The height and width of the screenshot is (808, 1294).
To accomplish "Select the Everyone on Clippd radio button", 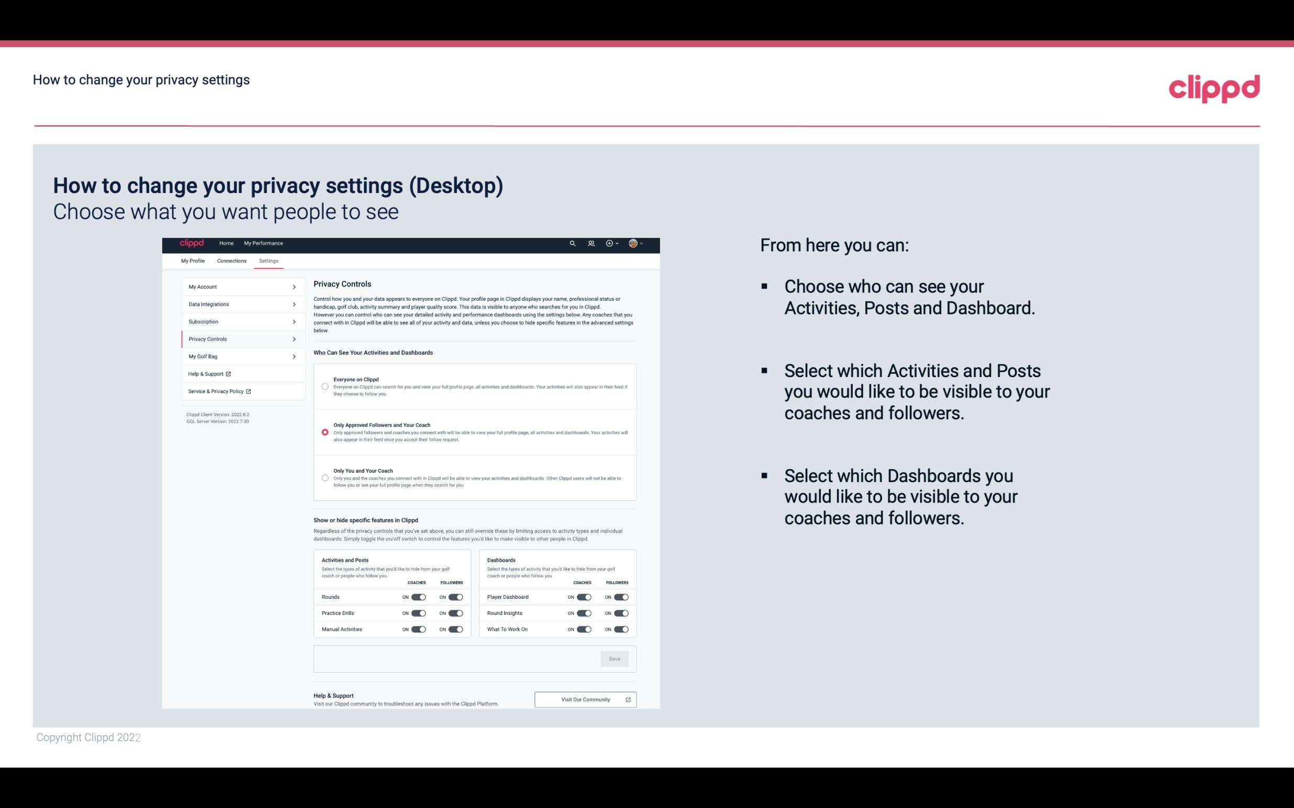I will (324, 386).
